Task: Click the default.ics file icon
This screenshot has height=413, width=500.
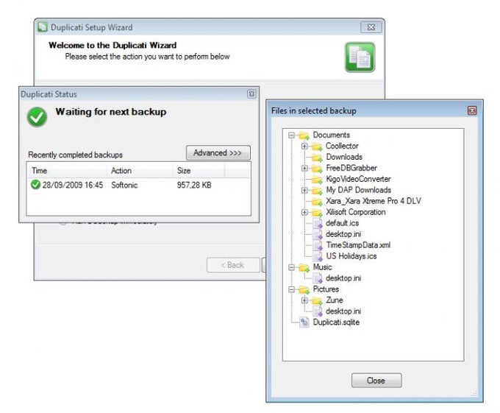Action: (318, 223)
